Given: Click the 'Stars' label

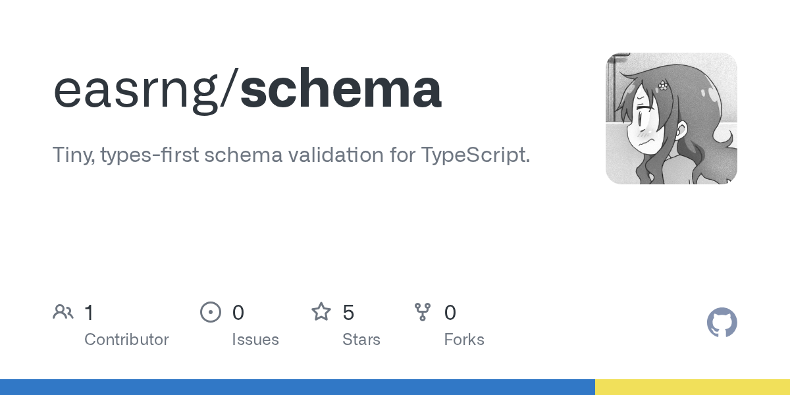Looking at the screenshot, I should pyautogui.click(x=361, y=340).
